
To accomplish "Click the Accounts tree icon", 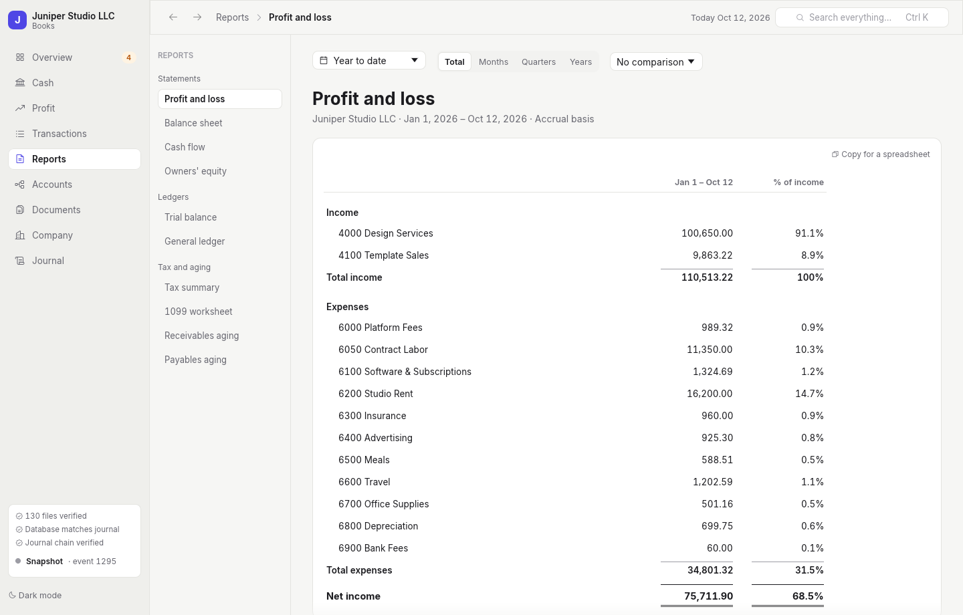I will click(x=20, y=184).
